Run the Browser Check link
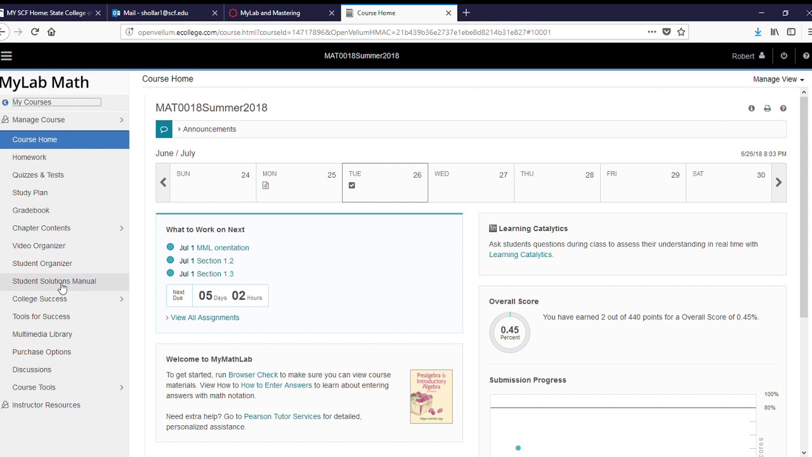The width and height of the screenshot is (812, 457). click(x=253, y=375)
